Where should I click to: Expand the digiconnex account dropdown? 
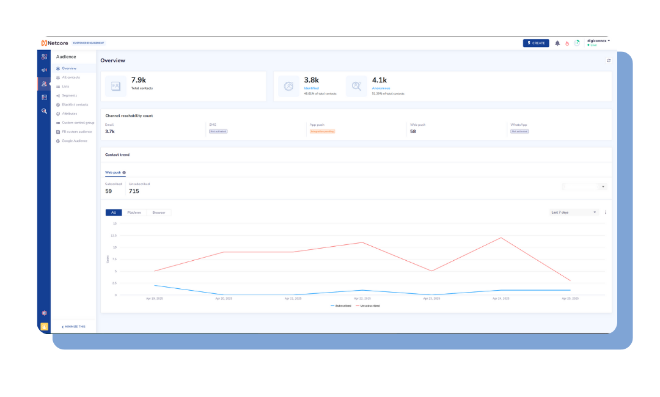point(598,41)
